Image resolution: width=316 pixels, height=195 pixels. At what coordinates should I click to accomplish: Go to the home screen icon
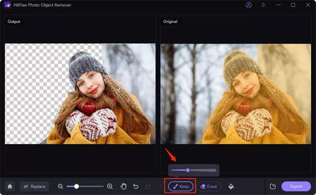10,186
